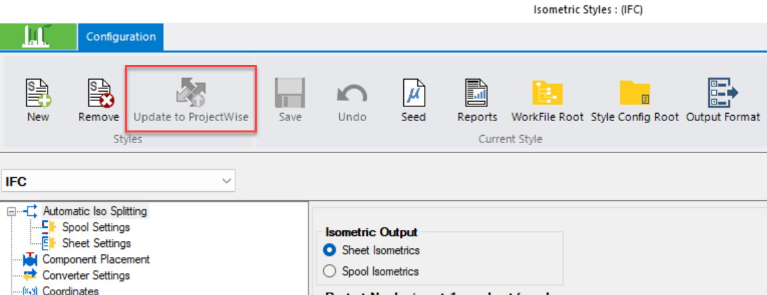Select Sheet Settings in the tree
767x295 pixels.
(x=96, y=243)
